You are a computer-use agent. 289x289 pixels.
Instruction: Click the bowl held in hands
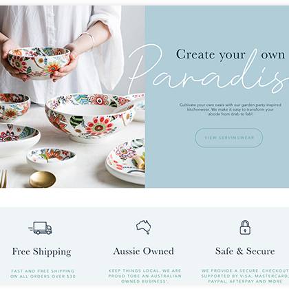tap(39, 63)
